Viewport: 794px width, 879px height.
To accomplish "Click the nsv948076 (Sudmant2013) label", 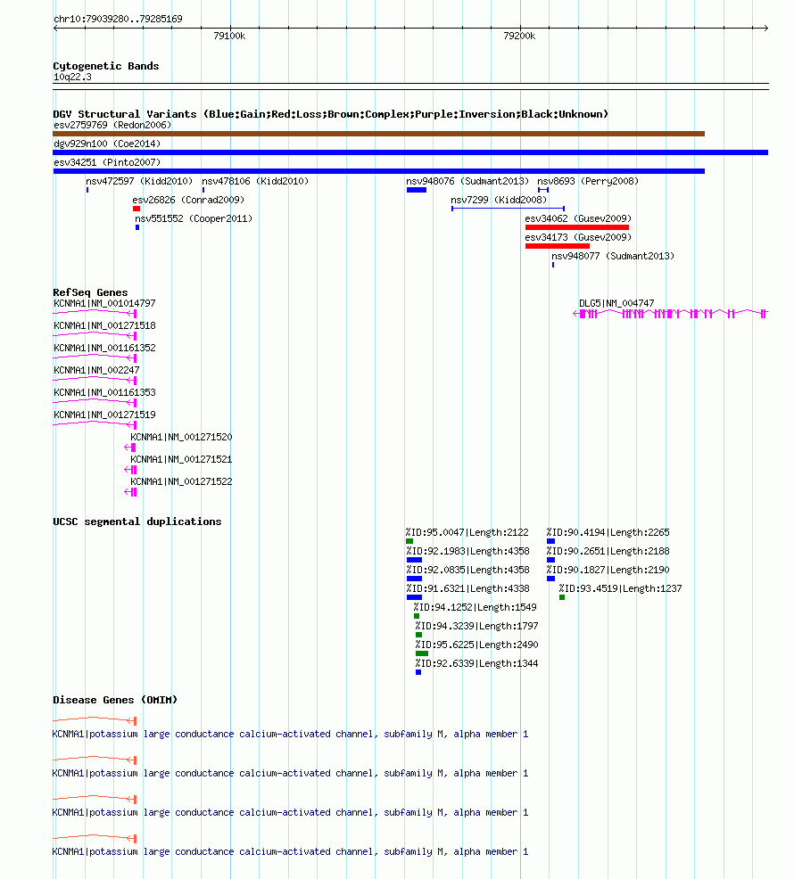I will click(467, 181).
